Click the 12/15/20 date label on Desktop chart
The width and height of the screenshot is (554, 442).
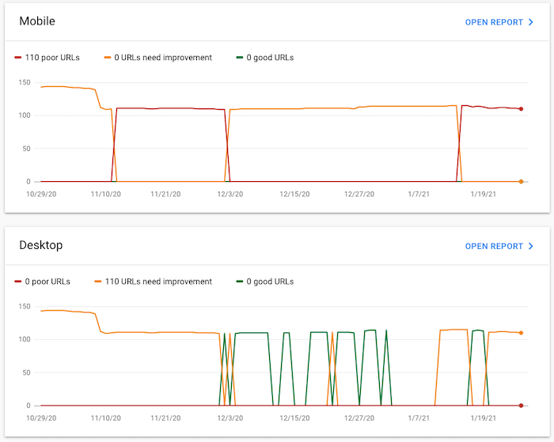point(294,418)
